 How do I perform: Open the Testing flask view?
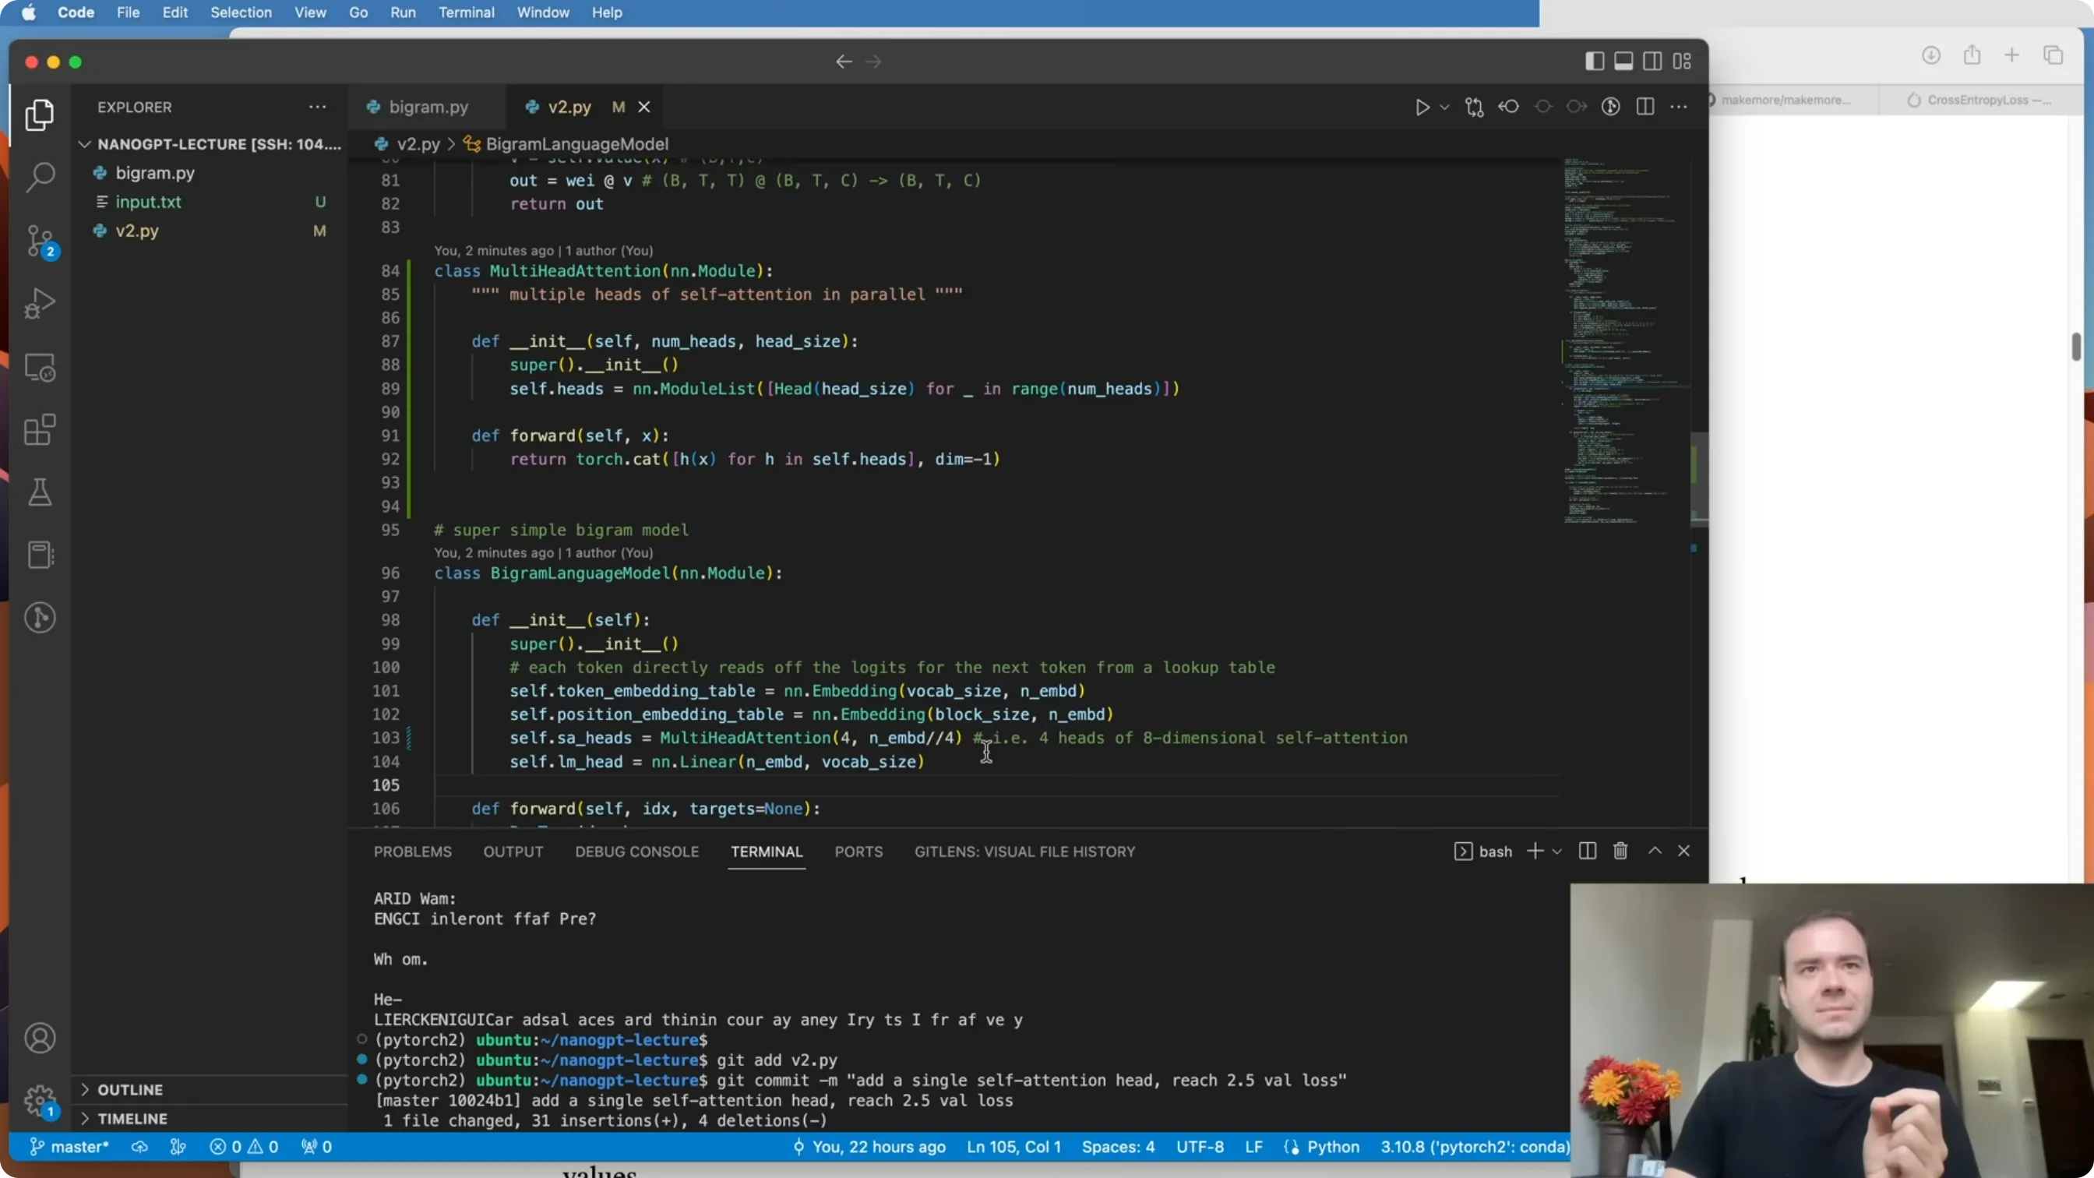point(40,492)
